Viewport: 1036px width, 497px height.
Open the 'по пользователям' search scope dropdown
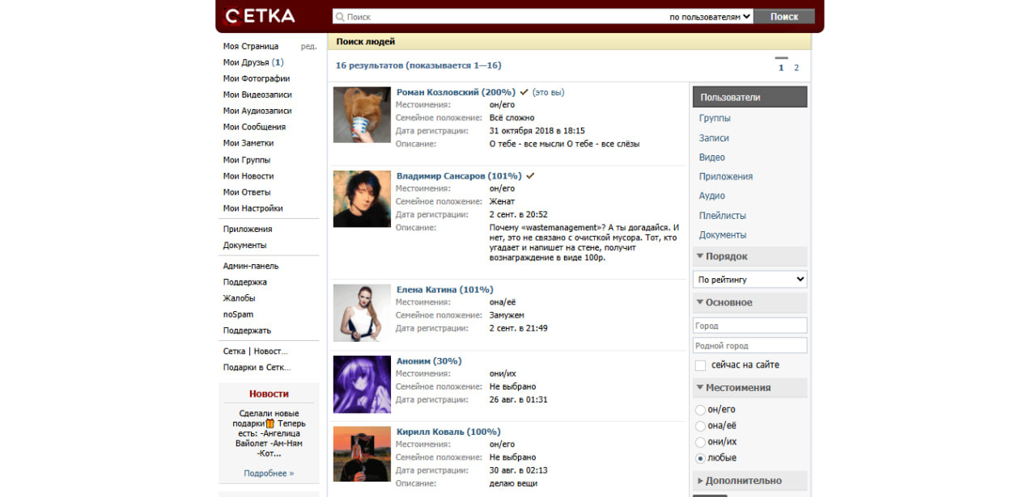tap(710, 16)
